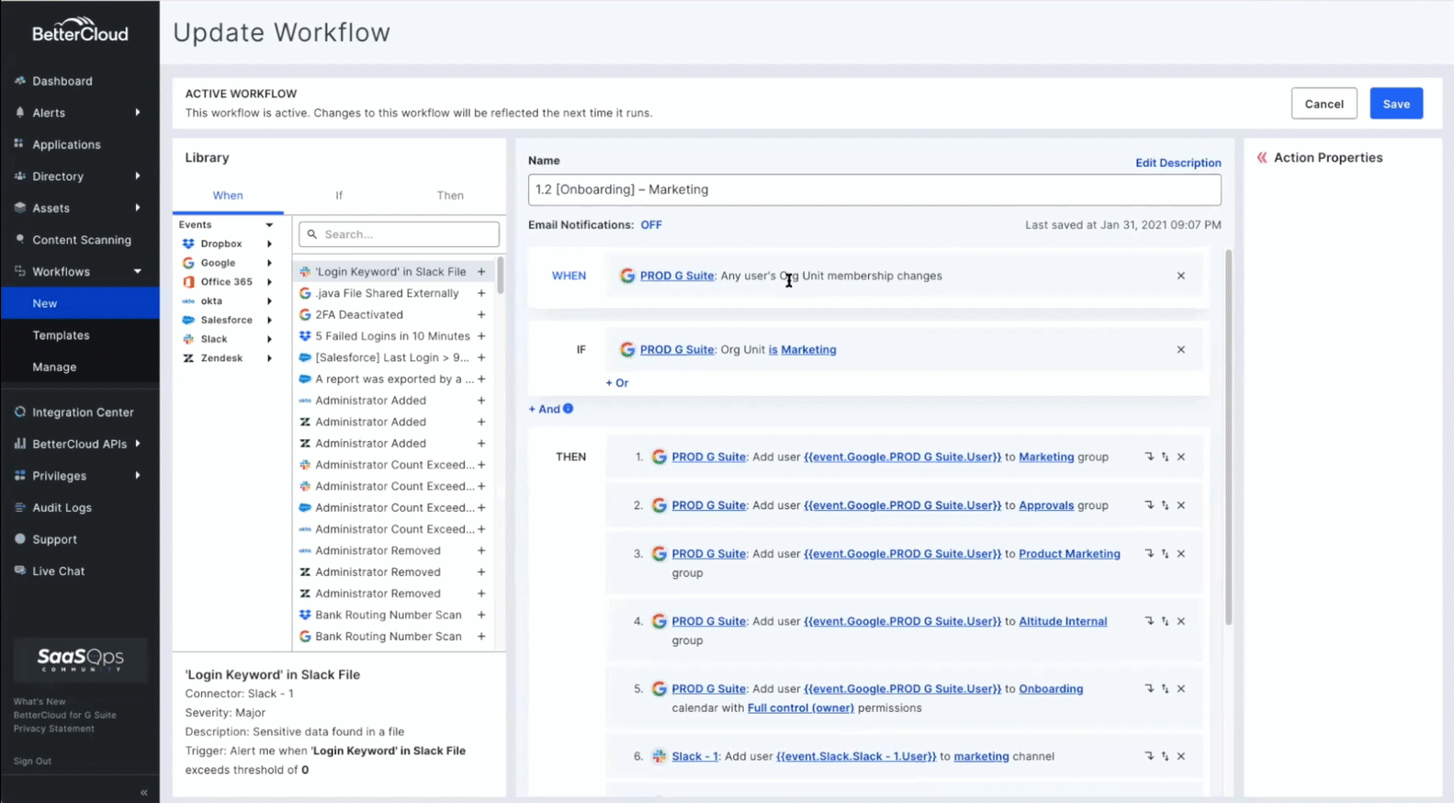The width and height of the screenshot is (1454, 803).
Task: Add an Or condition
Action: (x=617, y=383)
